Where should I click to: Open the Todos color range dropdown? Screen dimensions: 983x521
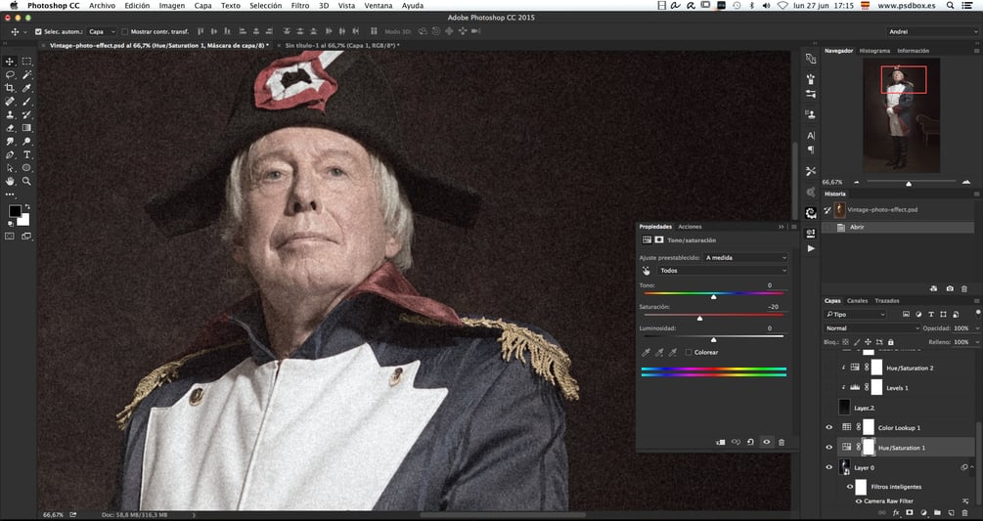(x=722, y=271)
